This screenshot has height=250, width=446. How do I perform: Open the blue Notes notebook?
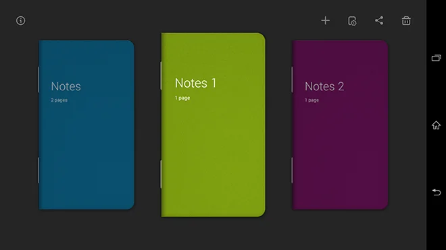click(86, 125)
